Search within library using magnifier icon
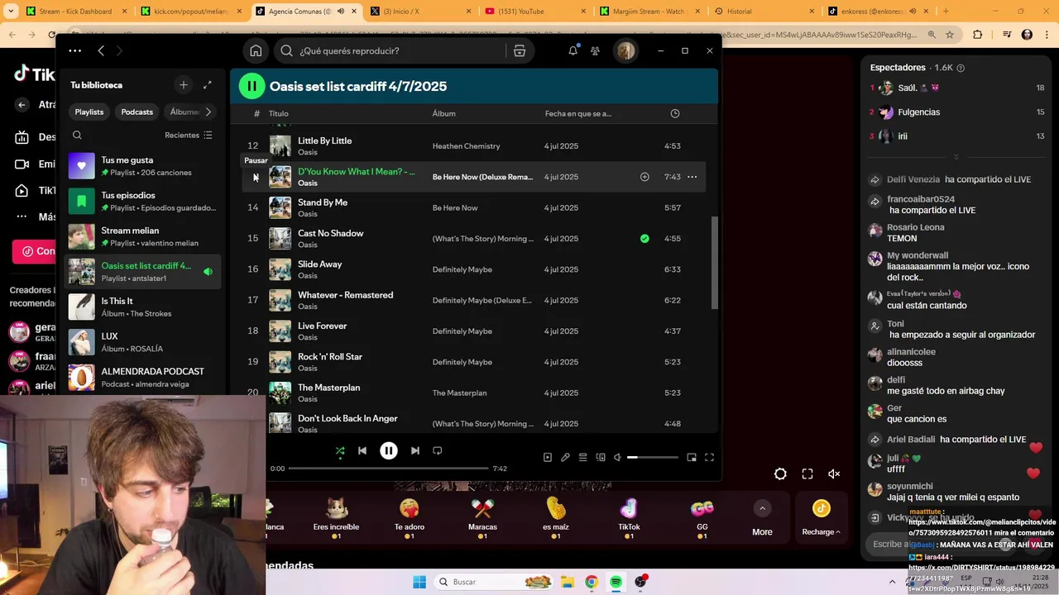 point(77,135)
